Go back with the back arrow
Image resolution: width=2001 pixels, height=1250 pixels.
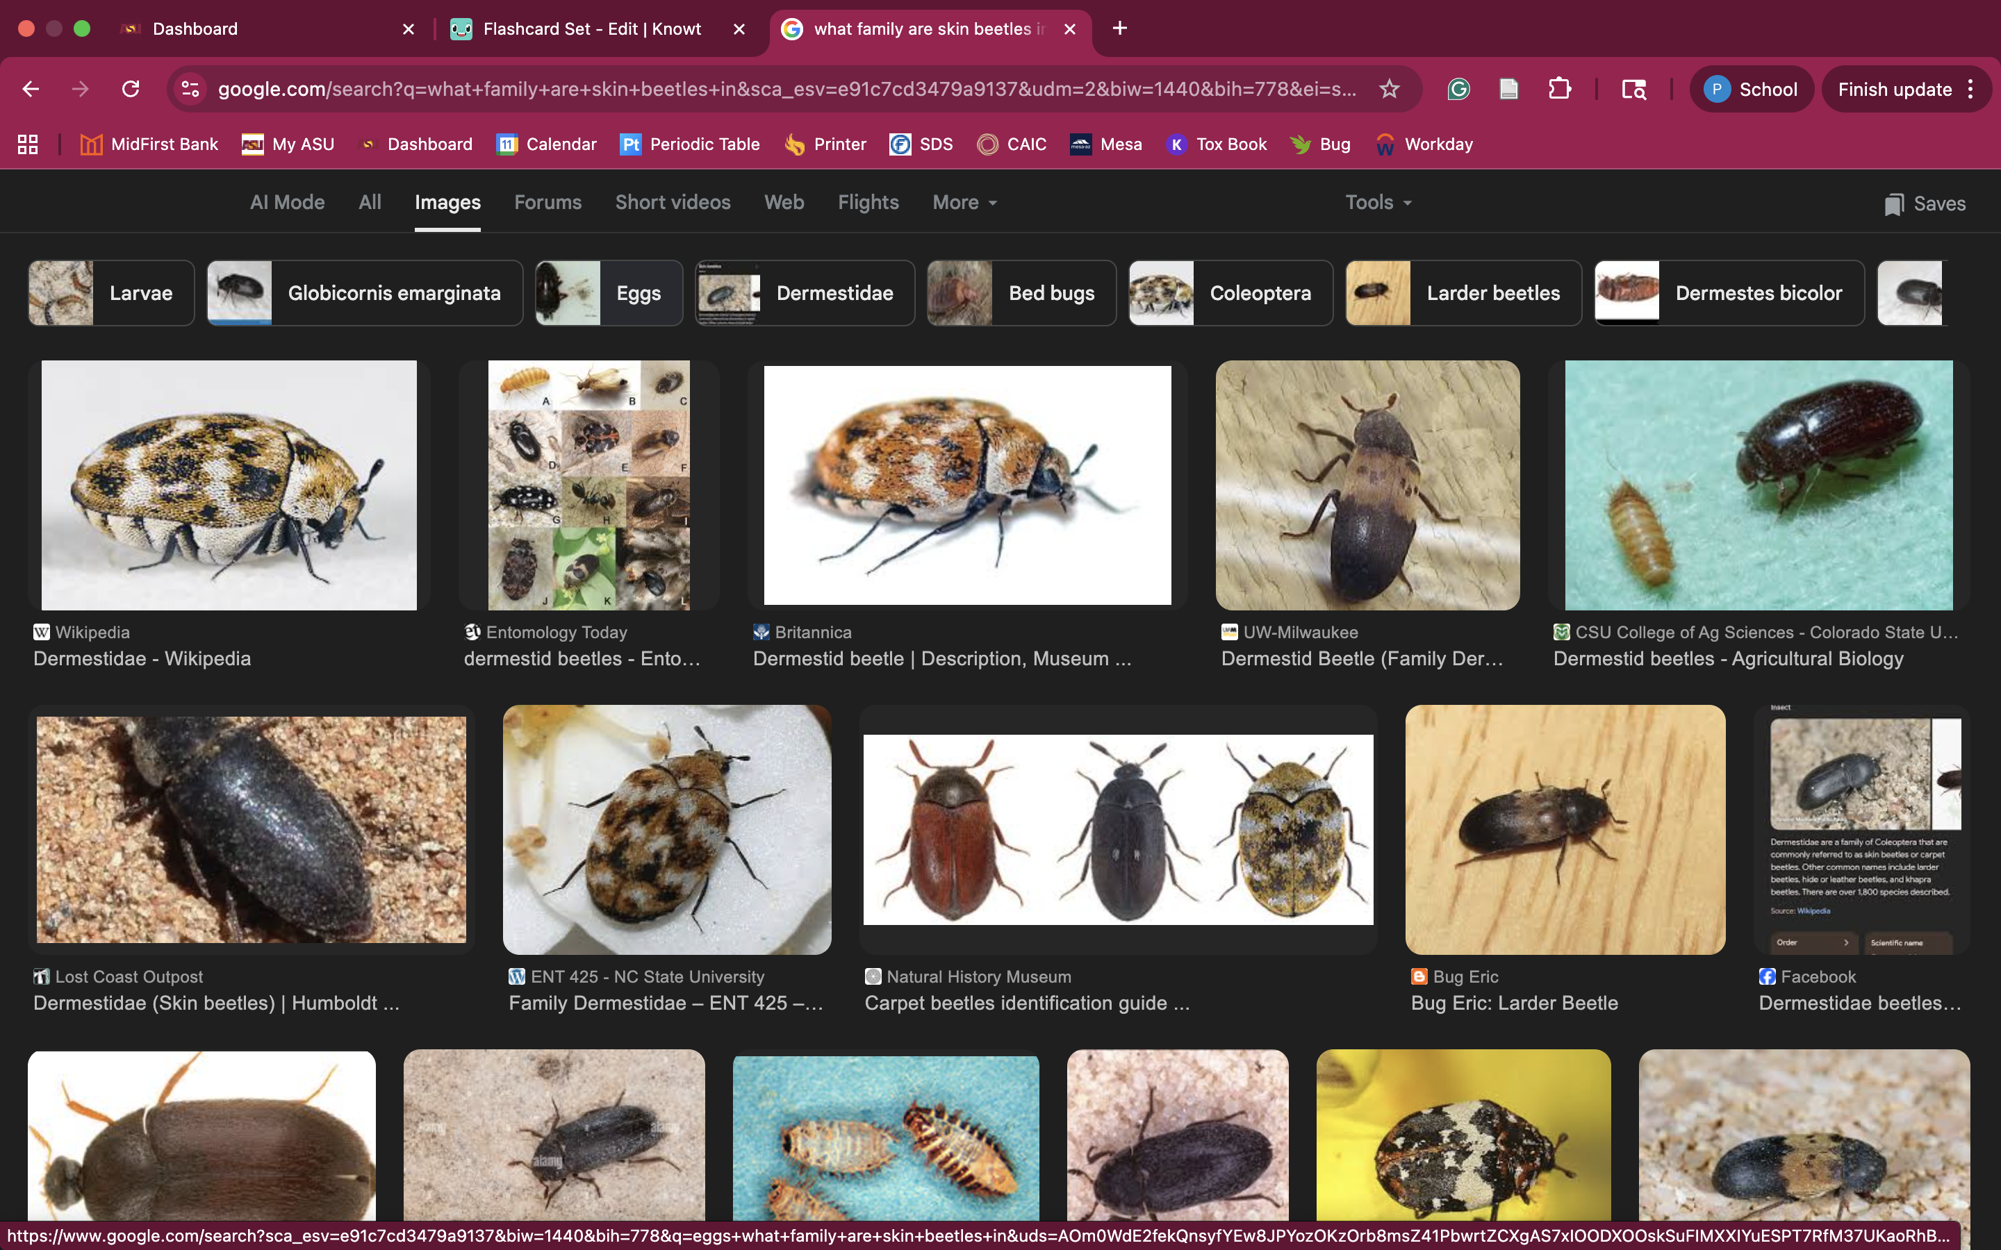31,90
